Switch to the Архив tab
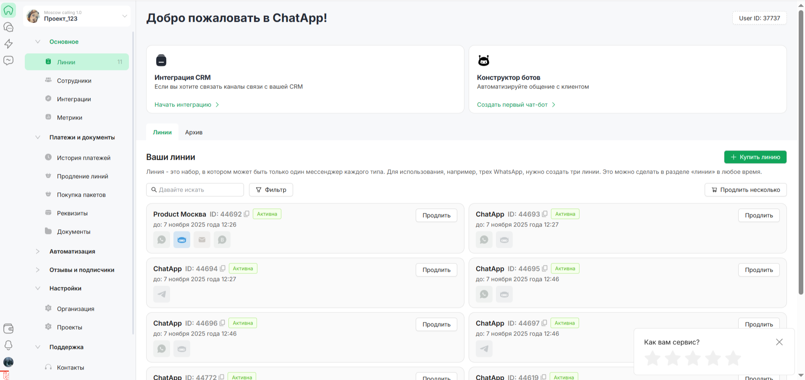 pyautogui.click(x=194, y=132)
